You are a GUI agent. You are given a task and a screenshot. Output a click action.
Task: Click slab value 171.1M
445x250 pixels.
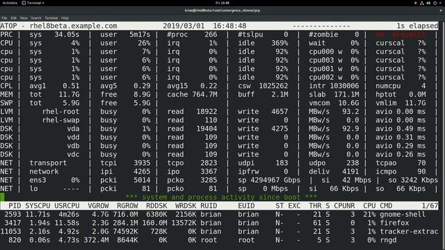pyautogui.click(x=346, y=94)
